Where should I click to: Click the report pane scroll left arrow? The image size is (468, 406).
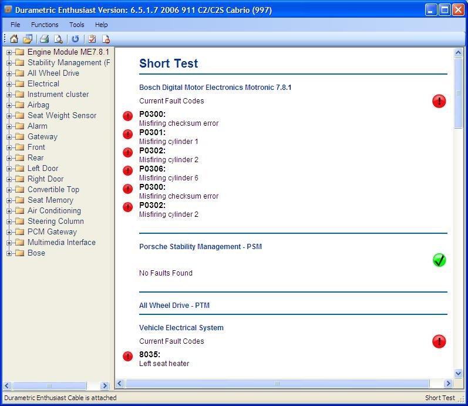(120, 383)
